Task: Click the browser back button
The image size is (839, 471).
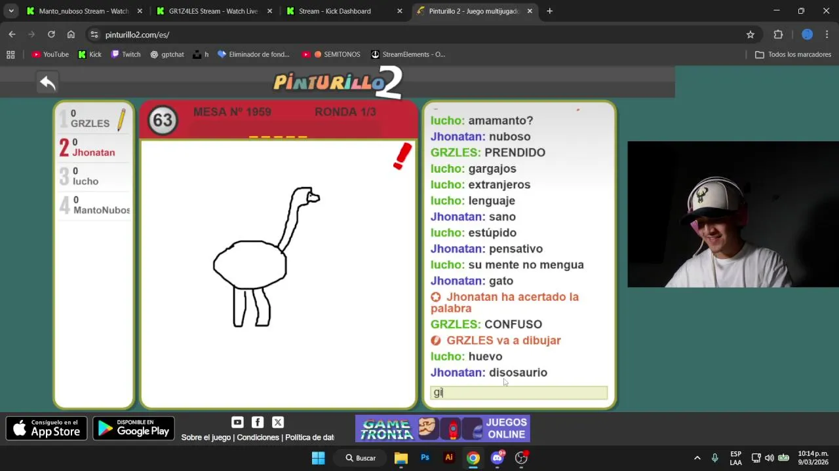Action: pyautogui.click(x=12, y=35)
